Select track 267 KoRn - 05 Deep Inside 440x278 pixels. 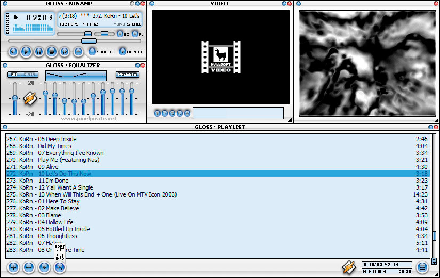click(218, 139)
